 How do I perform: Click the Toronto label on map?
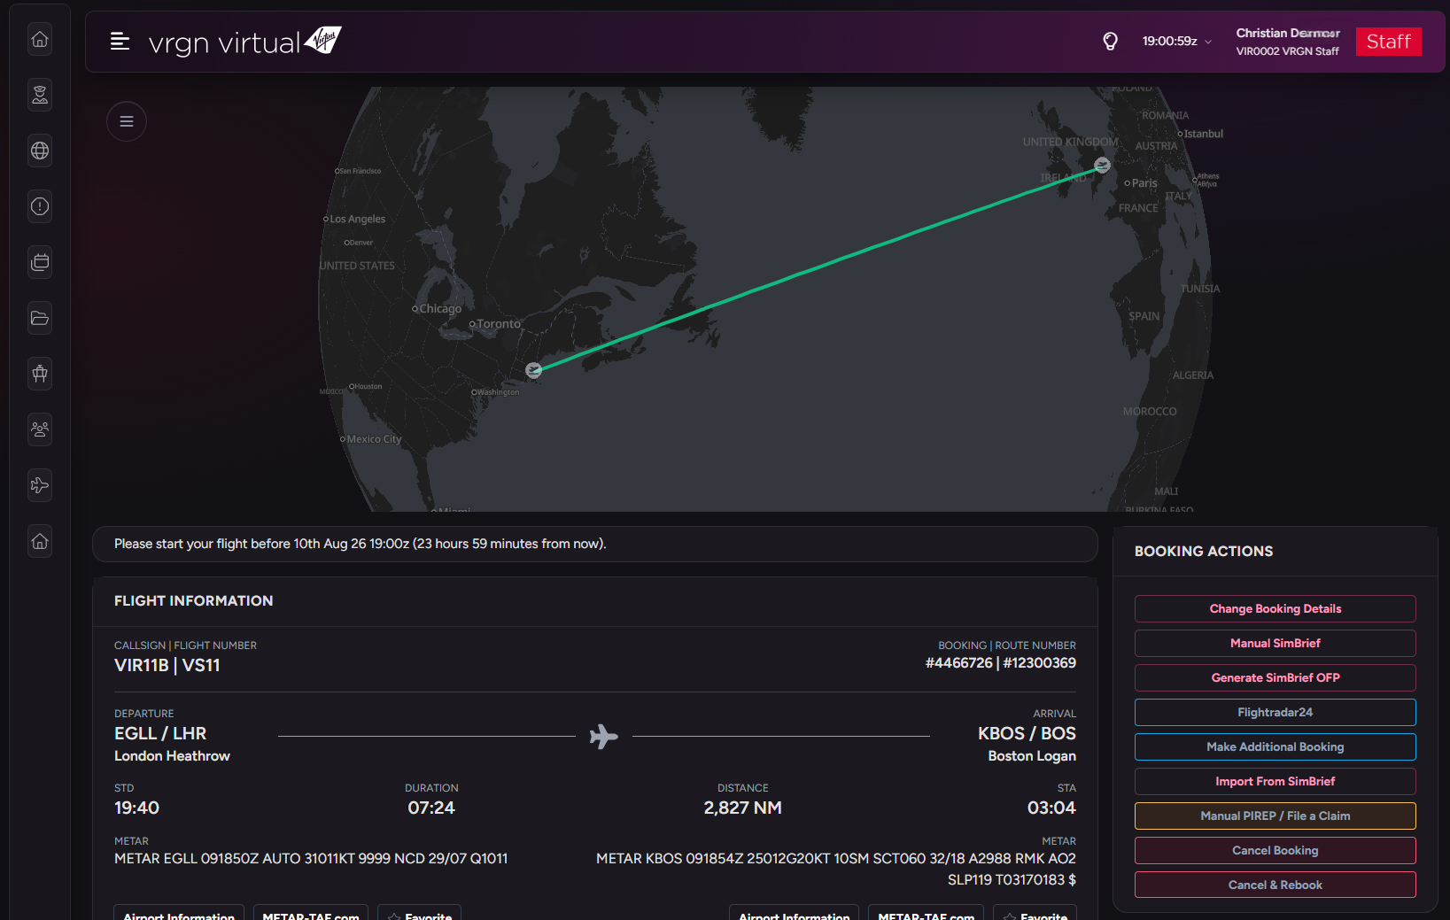pyautogui.click(x=499, y=324)
